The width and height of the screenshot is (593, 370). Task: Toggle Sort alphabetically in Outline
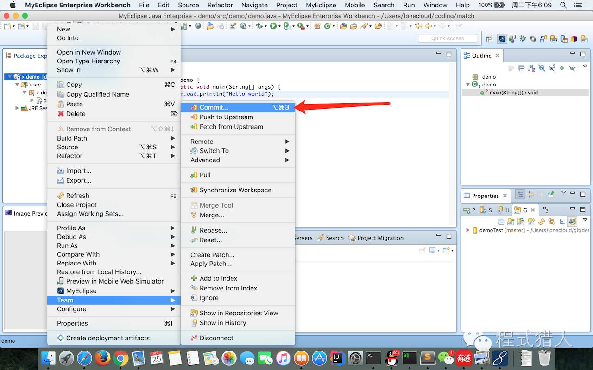[531, 68]
